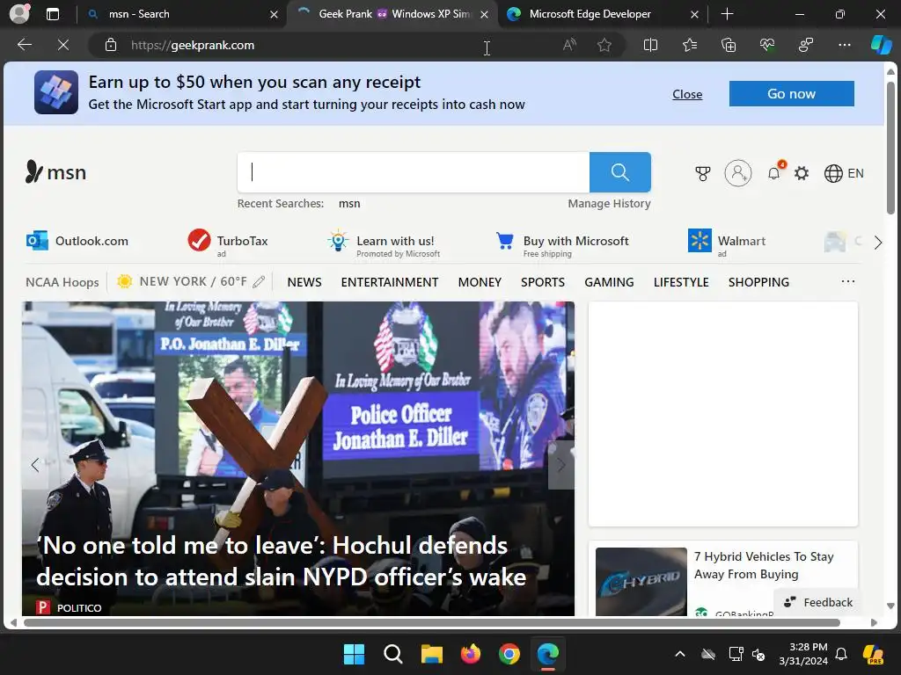This screenshot has height=675, width=901.
Task: Sign in with the account icon
Action: 738,173
